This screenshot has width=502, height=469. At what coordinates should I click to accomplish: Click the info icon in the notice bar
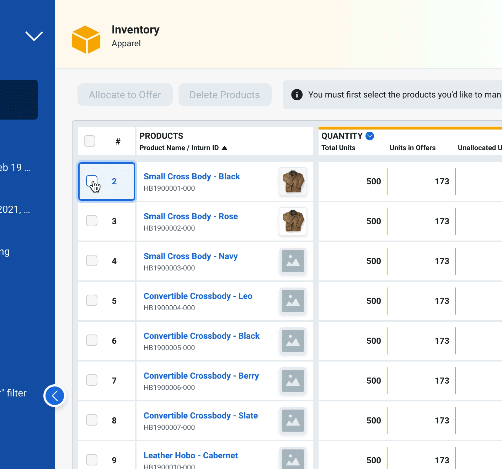pyautogui.click(x=297, y=95)
